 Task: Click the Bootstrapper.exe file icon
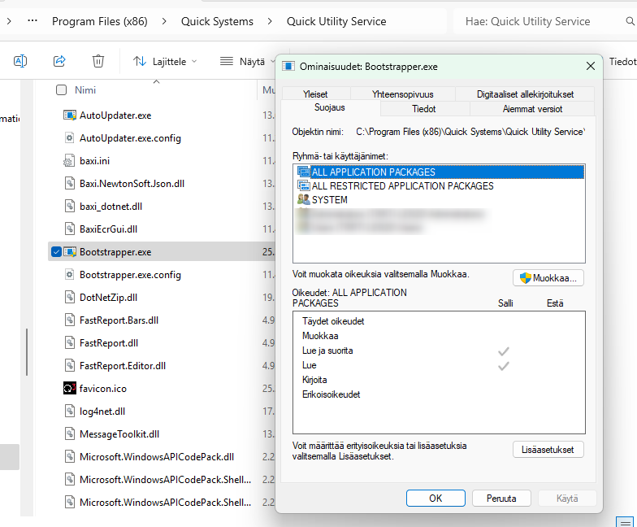(x=70, y=252)
